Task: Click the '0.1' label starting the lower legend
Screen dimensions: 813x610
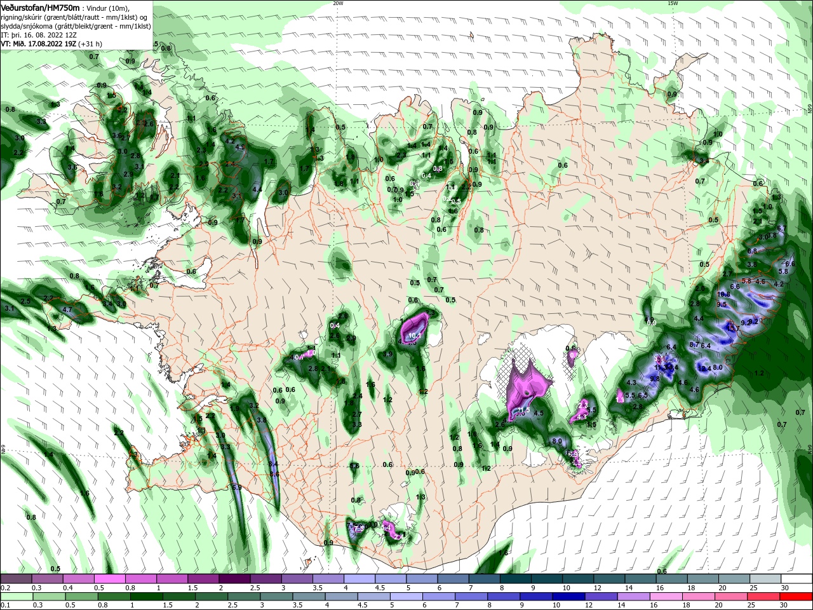Action: tap(6, 605)
